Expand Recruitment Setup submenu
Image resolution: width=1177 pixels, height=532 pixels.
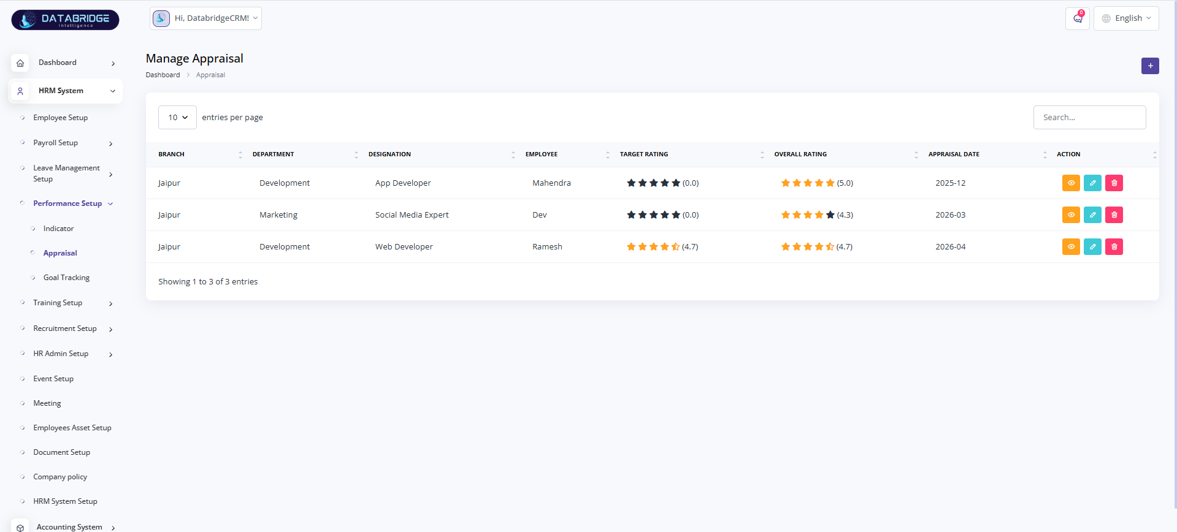[65, 329]
